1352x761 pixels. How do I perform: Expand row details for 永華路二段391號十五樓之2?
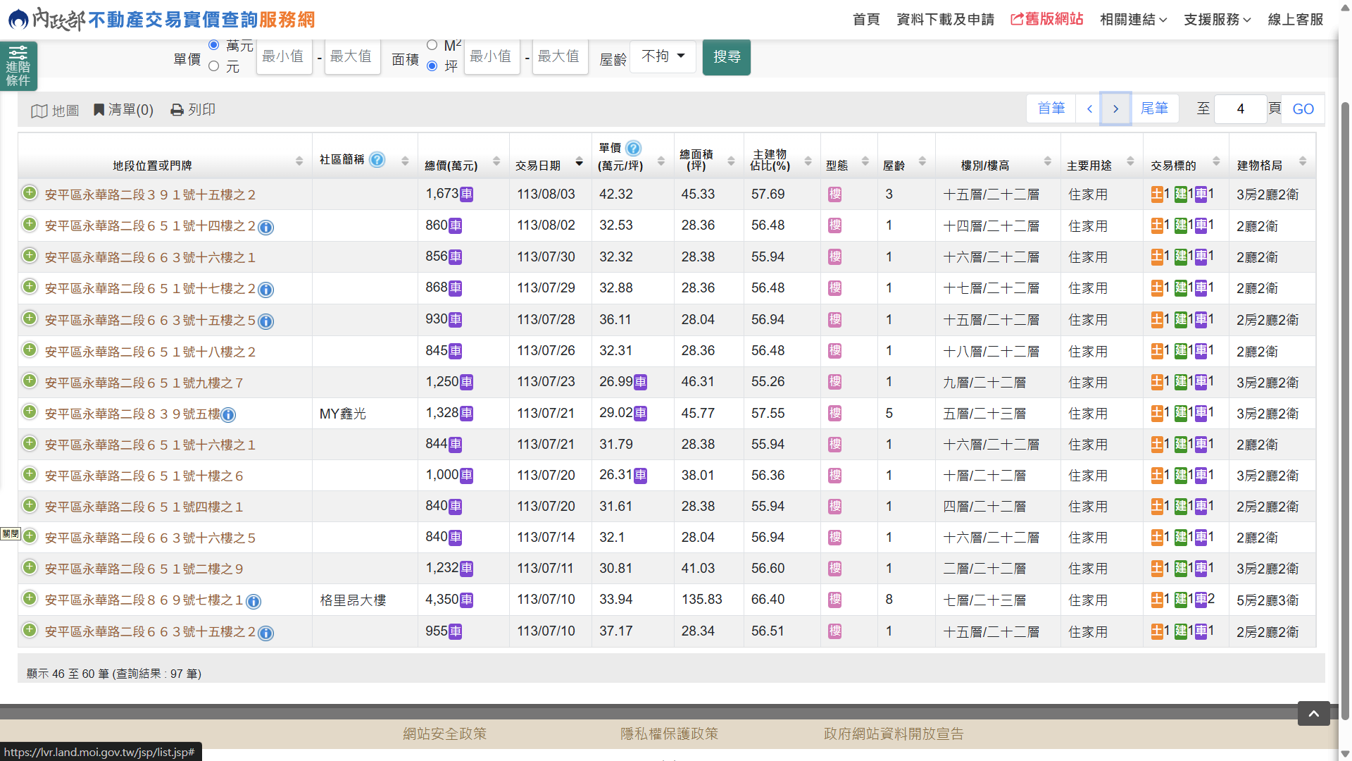[30, 193]
